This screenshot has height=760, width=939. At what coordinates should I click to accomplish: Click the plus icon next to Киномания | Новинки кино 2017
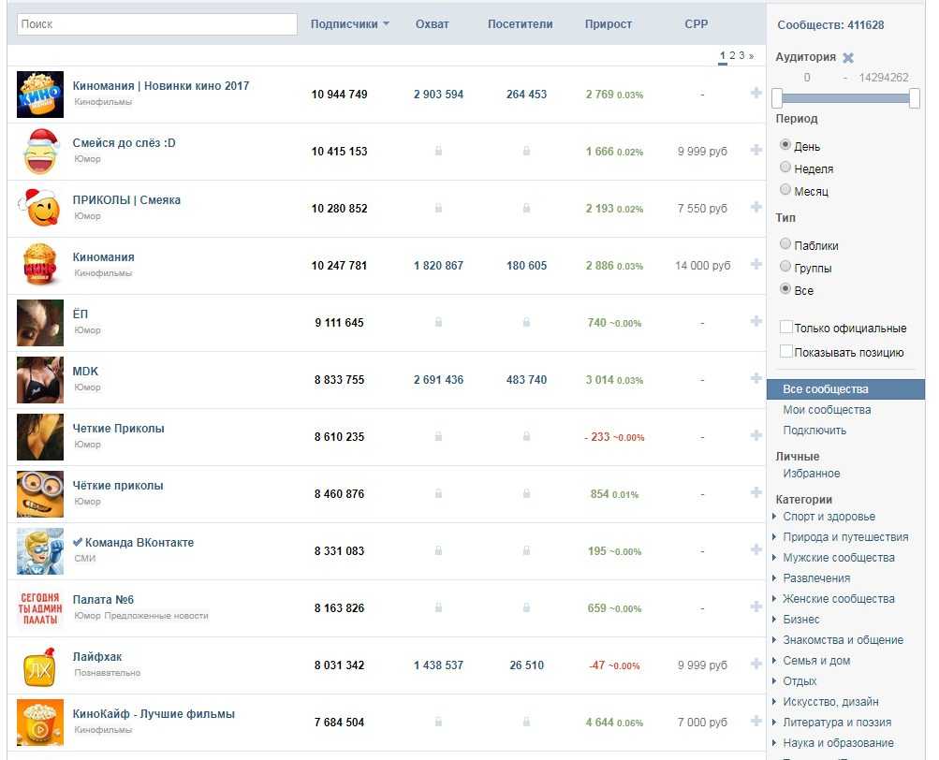756,93
